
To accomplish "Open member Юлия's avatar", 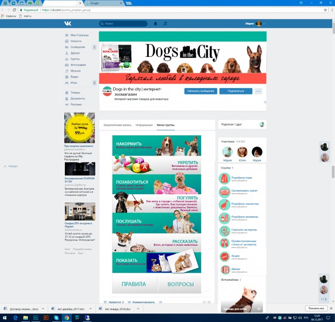I will pos(242,152).
